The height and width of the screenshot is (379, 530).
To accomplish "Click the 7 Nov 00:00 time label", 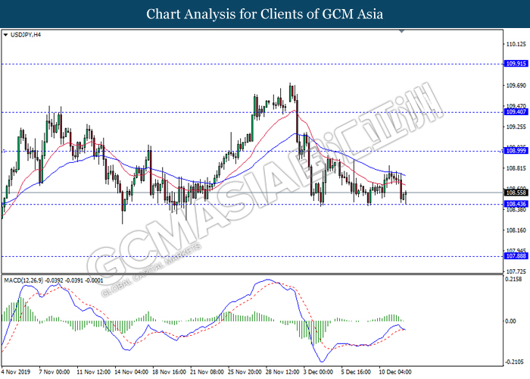I will (55, 372).
